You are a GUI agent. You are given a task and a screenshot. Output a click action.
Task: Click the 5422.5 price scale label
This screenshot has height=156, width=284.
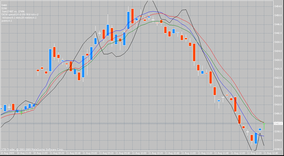click(x=278, y=78)
